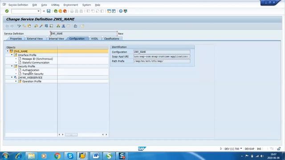
Task: Open Google Chrome from the taskbar
Action: (x=57, y=156)
